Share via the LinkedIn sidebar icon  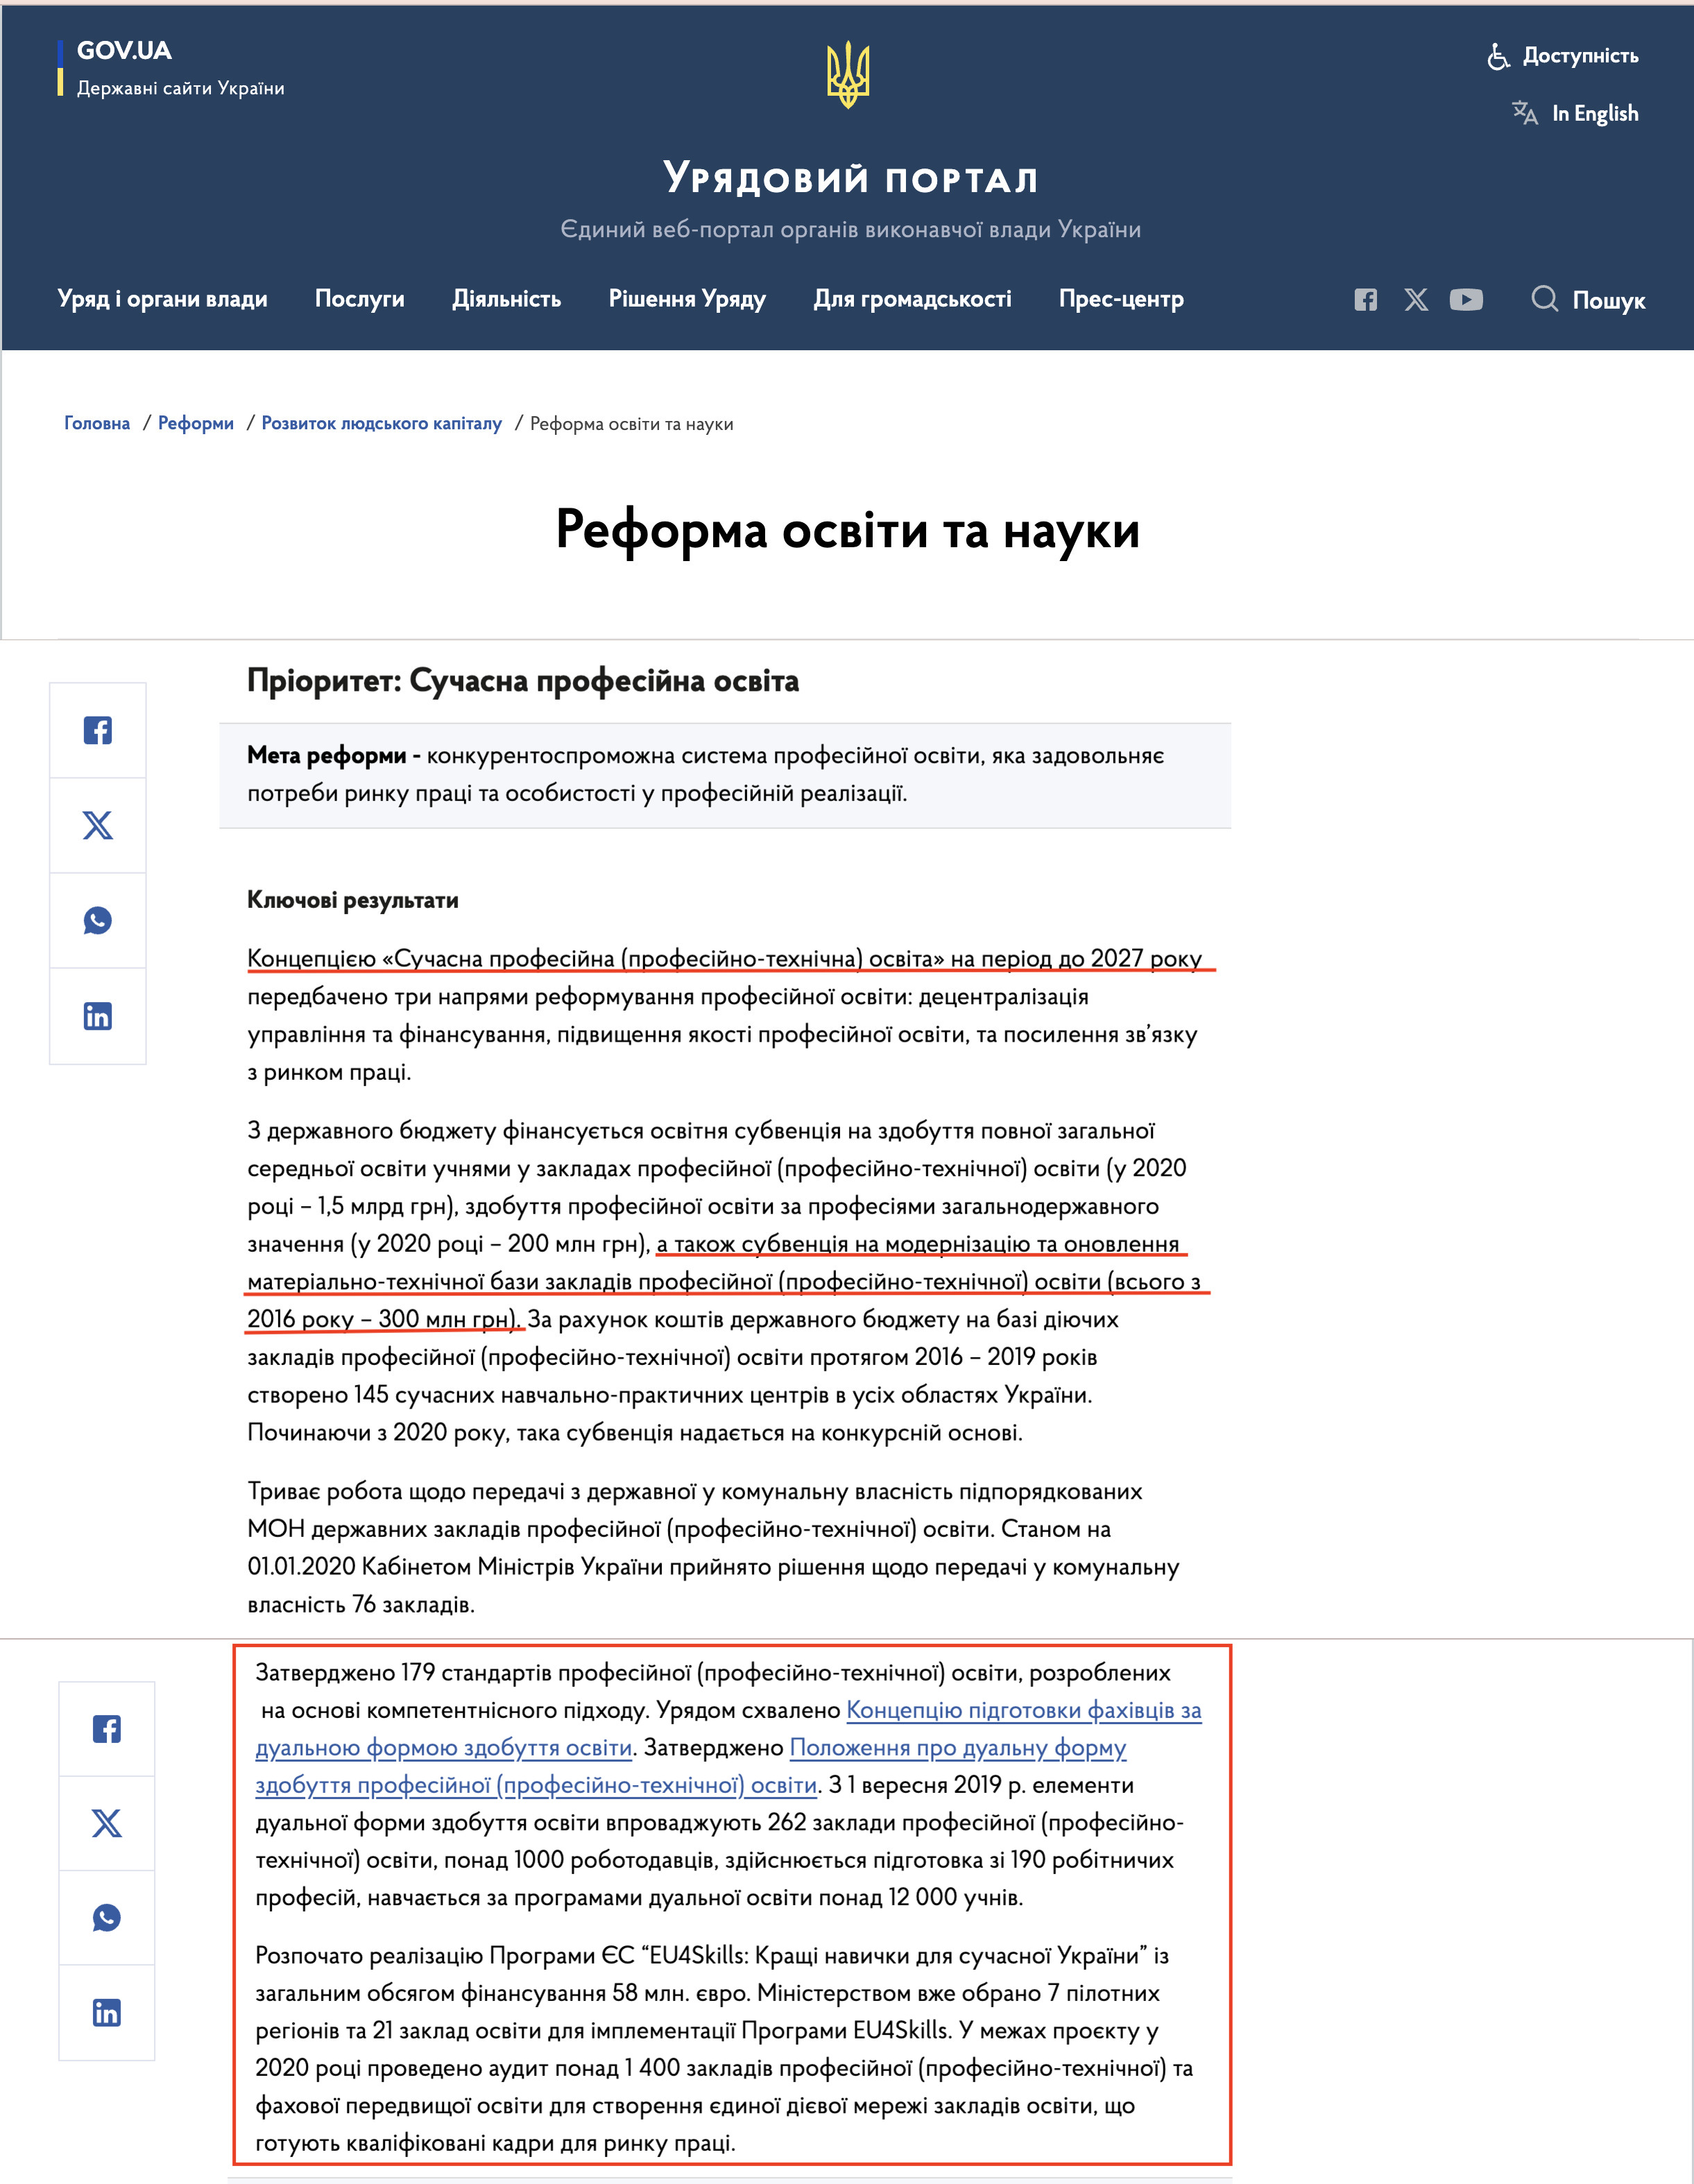coord(97,1016)
